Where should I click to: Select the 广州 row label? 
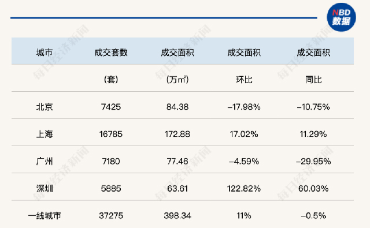[45, 162]
